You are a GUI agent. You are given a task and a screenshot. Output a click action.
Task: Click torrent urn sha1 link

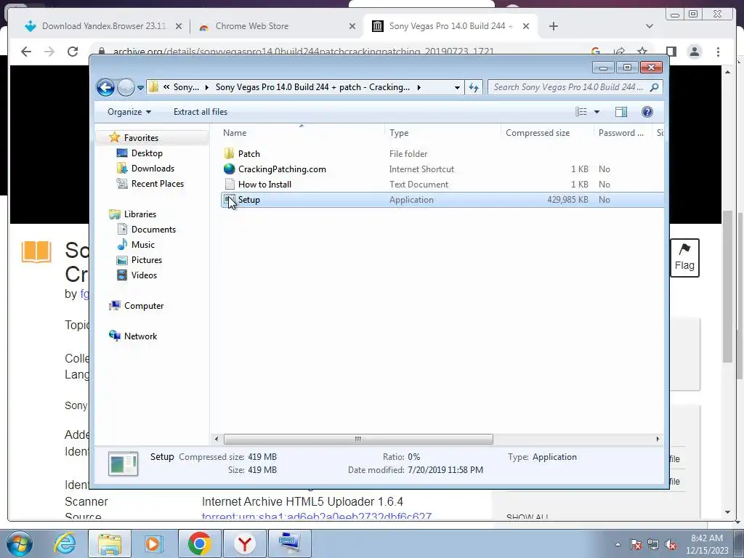(317, 517)
